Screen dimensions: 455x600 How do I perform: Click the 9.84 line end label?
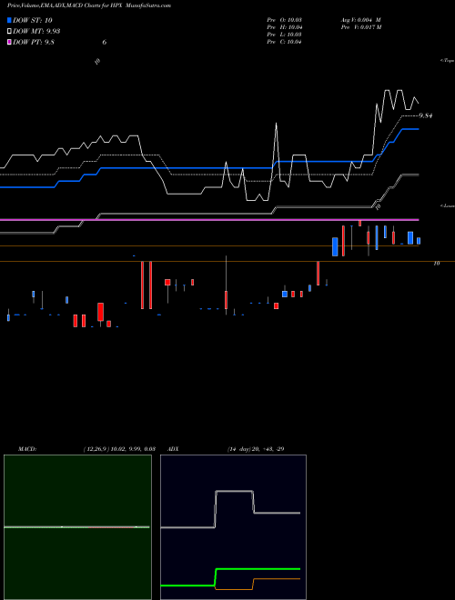coord(426,115)
